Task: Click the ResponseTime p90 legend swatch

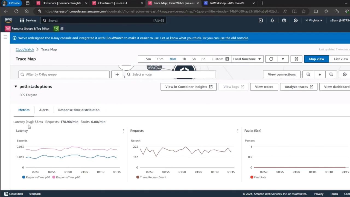Action: (x=54, y=177)
